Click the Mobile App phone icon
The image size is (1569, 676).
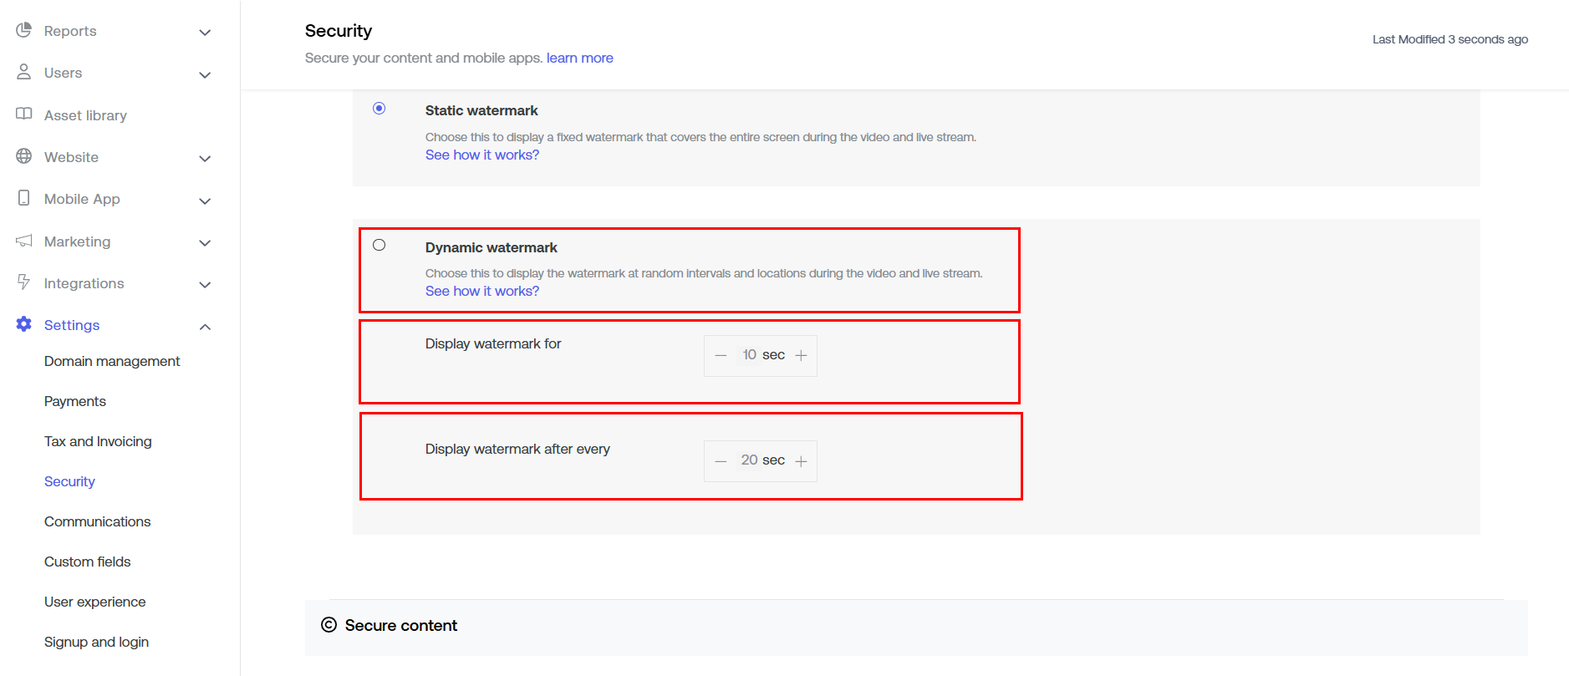click(24, 198)
